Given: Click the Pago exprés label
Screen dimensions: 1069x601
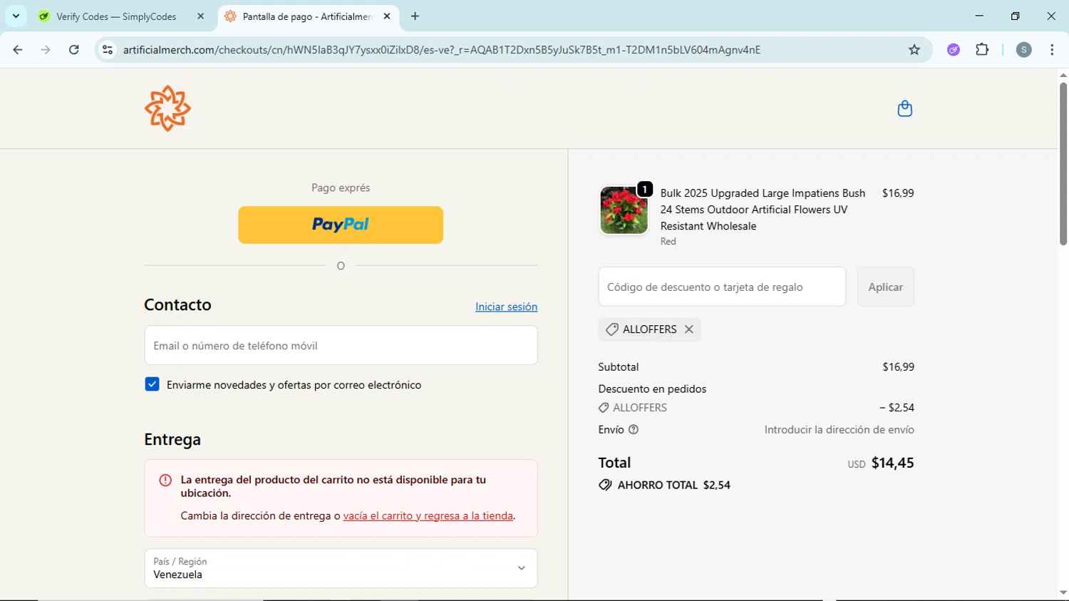Looking at the screenshot, I should [341, 188].
